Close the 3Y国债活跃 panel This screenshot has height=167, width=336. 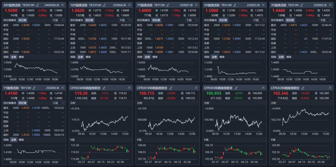coord(330,5)
